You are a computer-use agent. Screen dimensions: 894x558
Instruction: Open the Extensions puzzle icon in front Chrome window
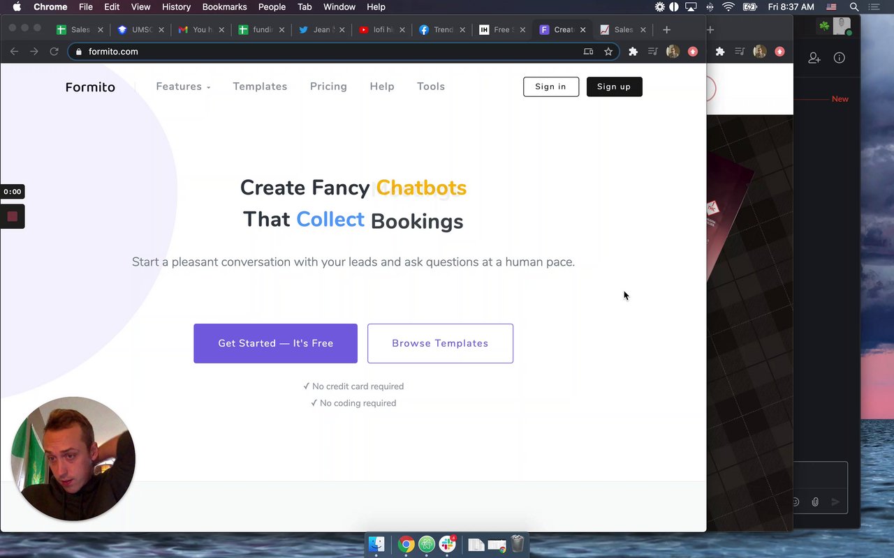[633, 52]
